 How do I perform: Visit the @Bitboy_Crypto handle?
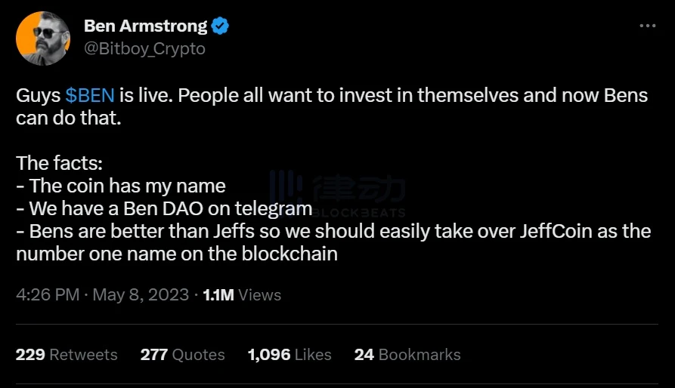point(144,48)
